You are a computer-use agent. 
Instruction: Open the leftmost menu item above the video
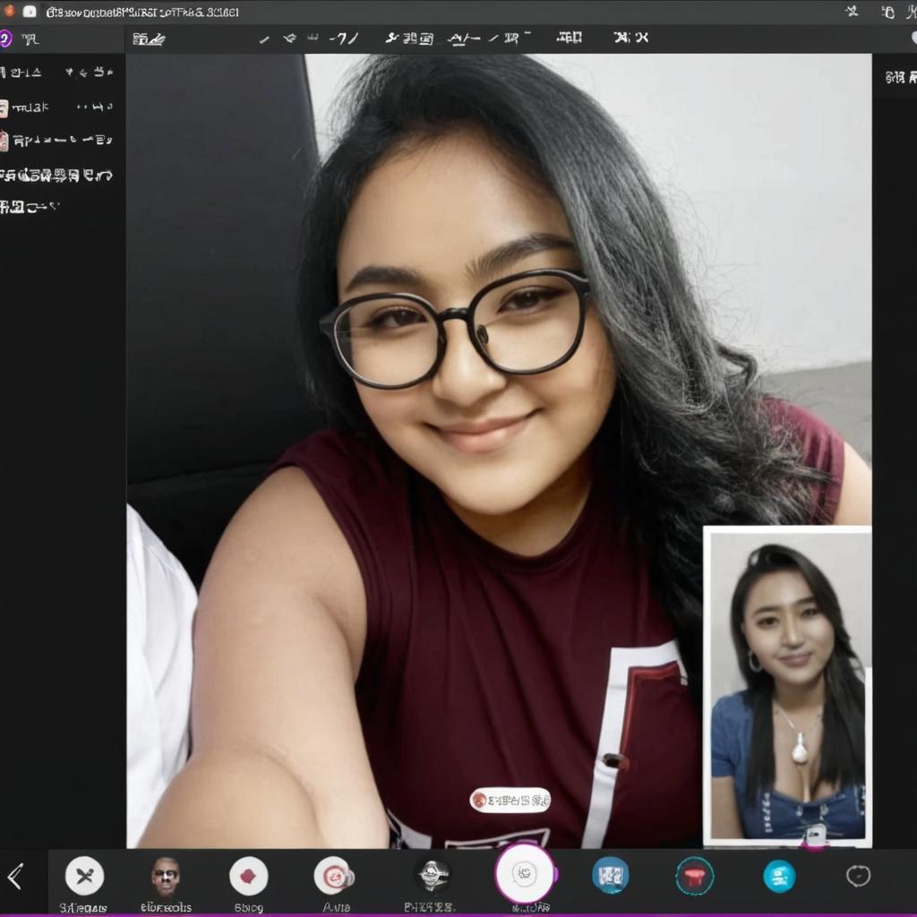pyautogui.click(x=149, y=39)
